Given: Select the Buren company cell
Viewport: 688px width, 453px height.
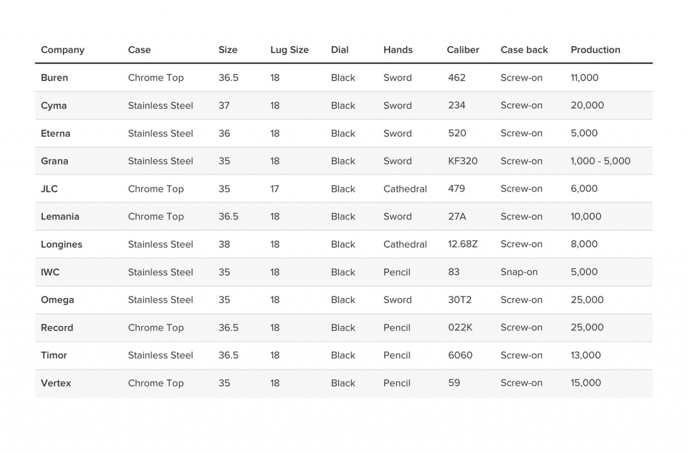Looking at the screenshot, I should (54, 78).
